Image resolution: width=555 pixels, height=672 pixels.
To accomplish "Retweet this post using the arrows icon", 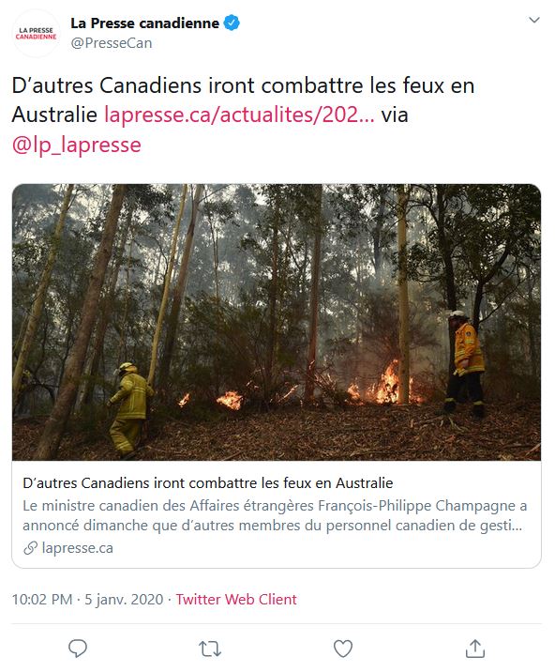I will 210,649.
